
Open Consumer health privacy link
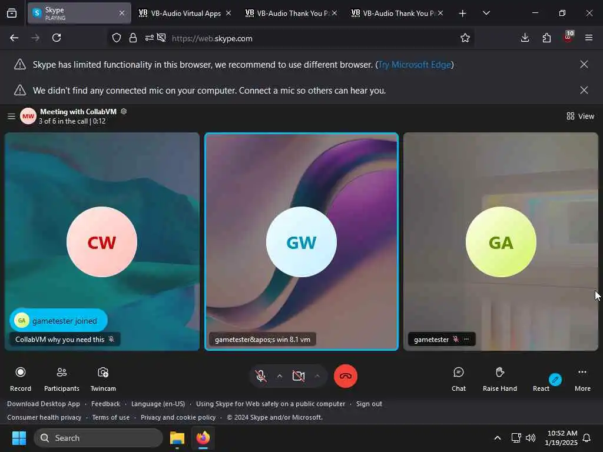(44, 417)
